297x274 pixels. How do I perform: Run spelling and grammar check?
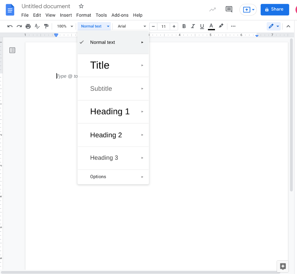(37, 26)
